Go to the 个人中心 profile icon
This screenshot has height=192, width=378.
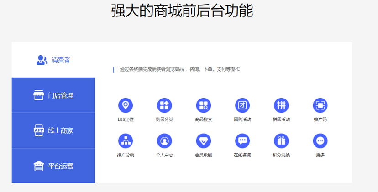[x=164, y=141]
